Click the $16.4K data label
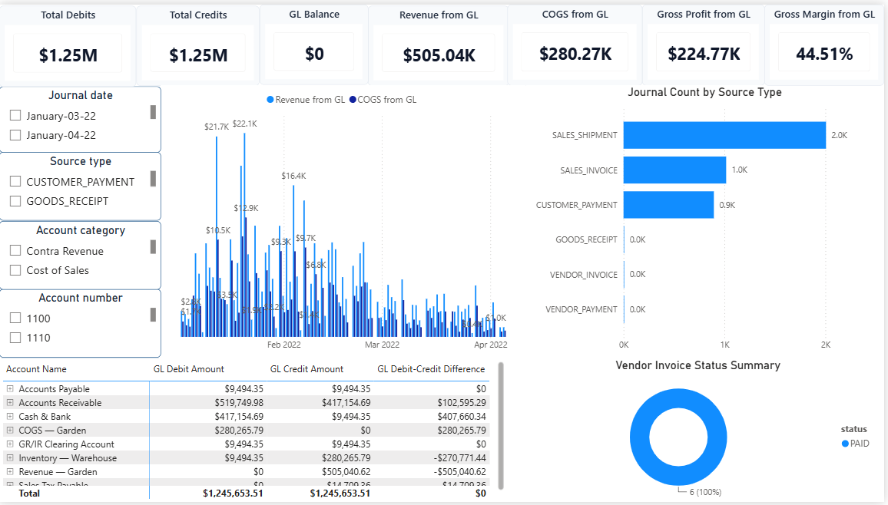Image resolution: width=888 pixels, height=505 pixels. (x=293, y=176)
